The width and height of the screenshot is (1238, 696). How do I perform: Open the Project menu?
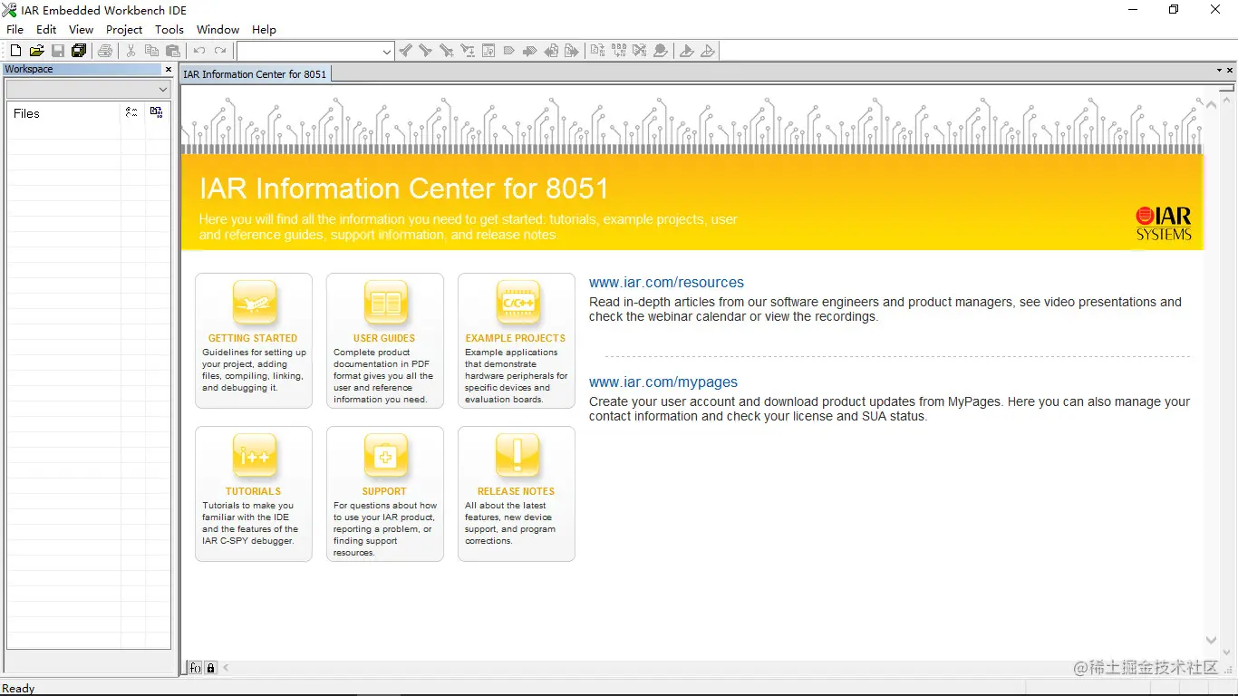coord(124,30)
